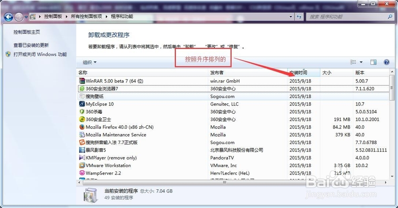Minimize the 程序和功能 window
The height and width of the screenshot is (208, 398).
point(364,4)
